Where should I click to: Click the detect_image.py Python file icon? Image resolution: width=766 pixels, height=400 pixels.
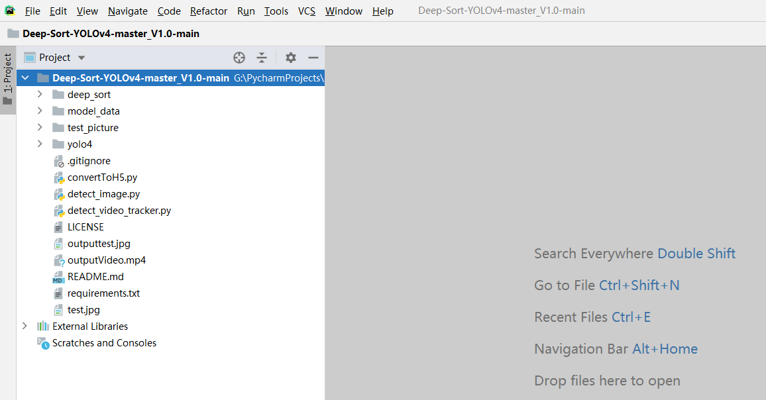pyautogui.click(x=58, y=195)
